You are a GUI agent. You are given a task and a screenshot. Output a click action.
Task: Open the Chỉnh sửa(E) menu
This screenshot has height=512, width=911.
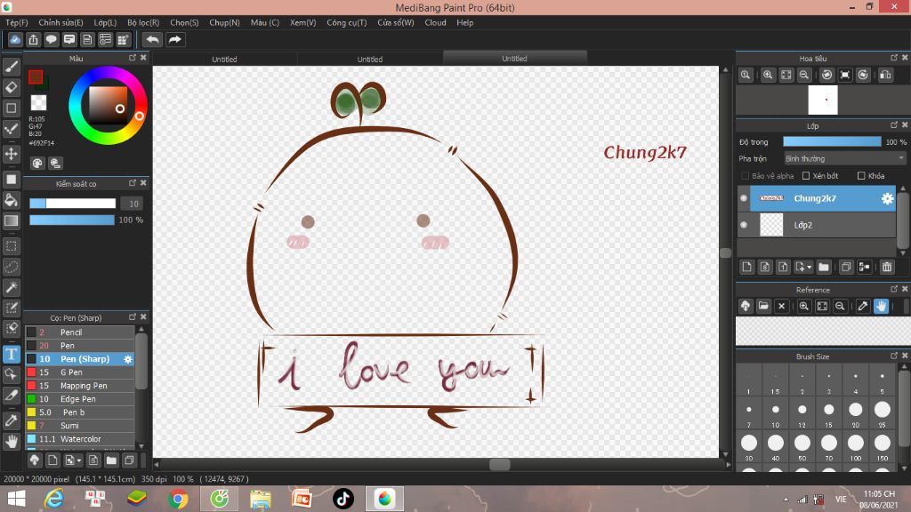(61, 22)
